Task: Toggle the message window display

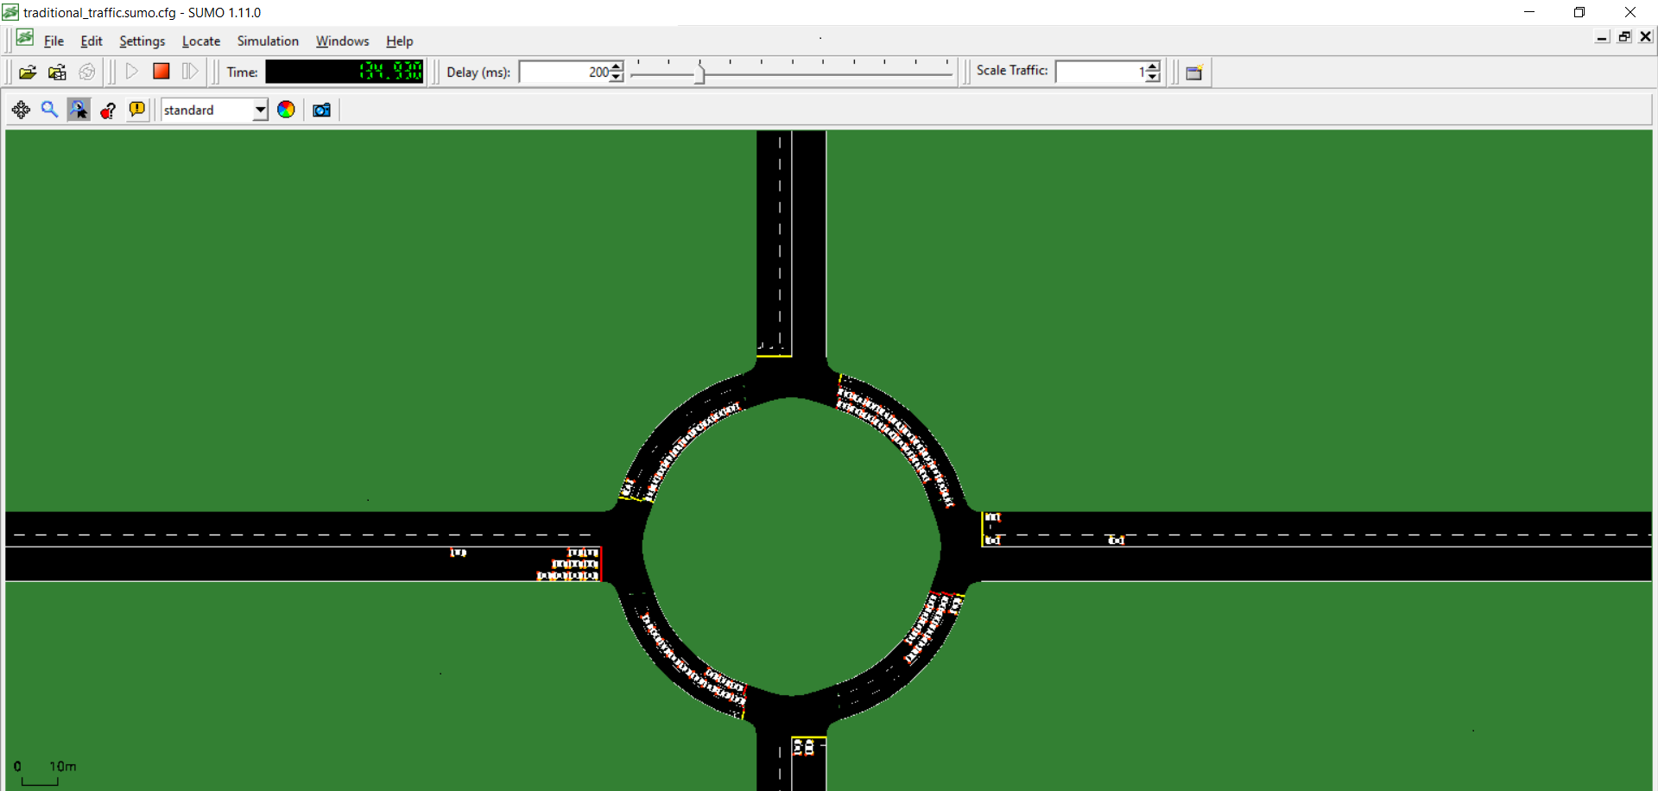Action: (137, 110)
